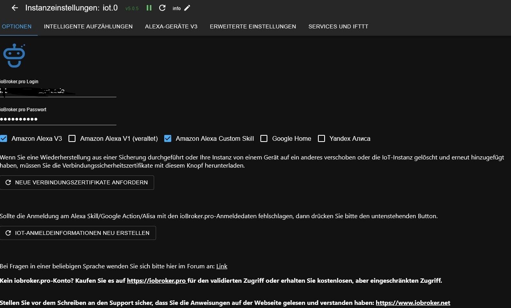
Task: Enable Amazon Alexa V1 (veraltet) checkbox
Action: pyautogui.click(x=72, y=138)
